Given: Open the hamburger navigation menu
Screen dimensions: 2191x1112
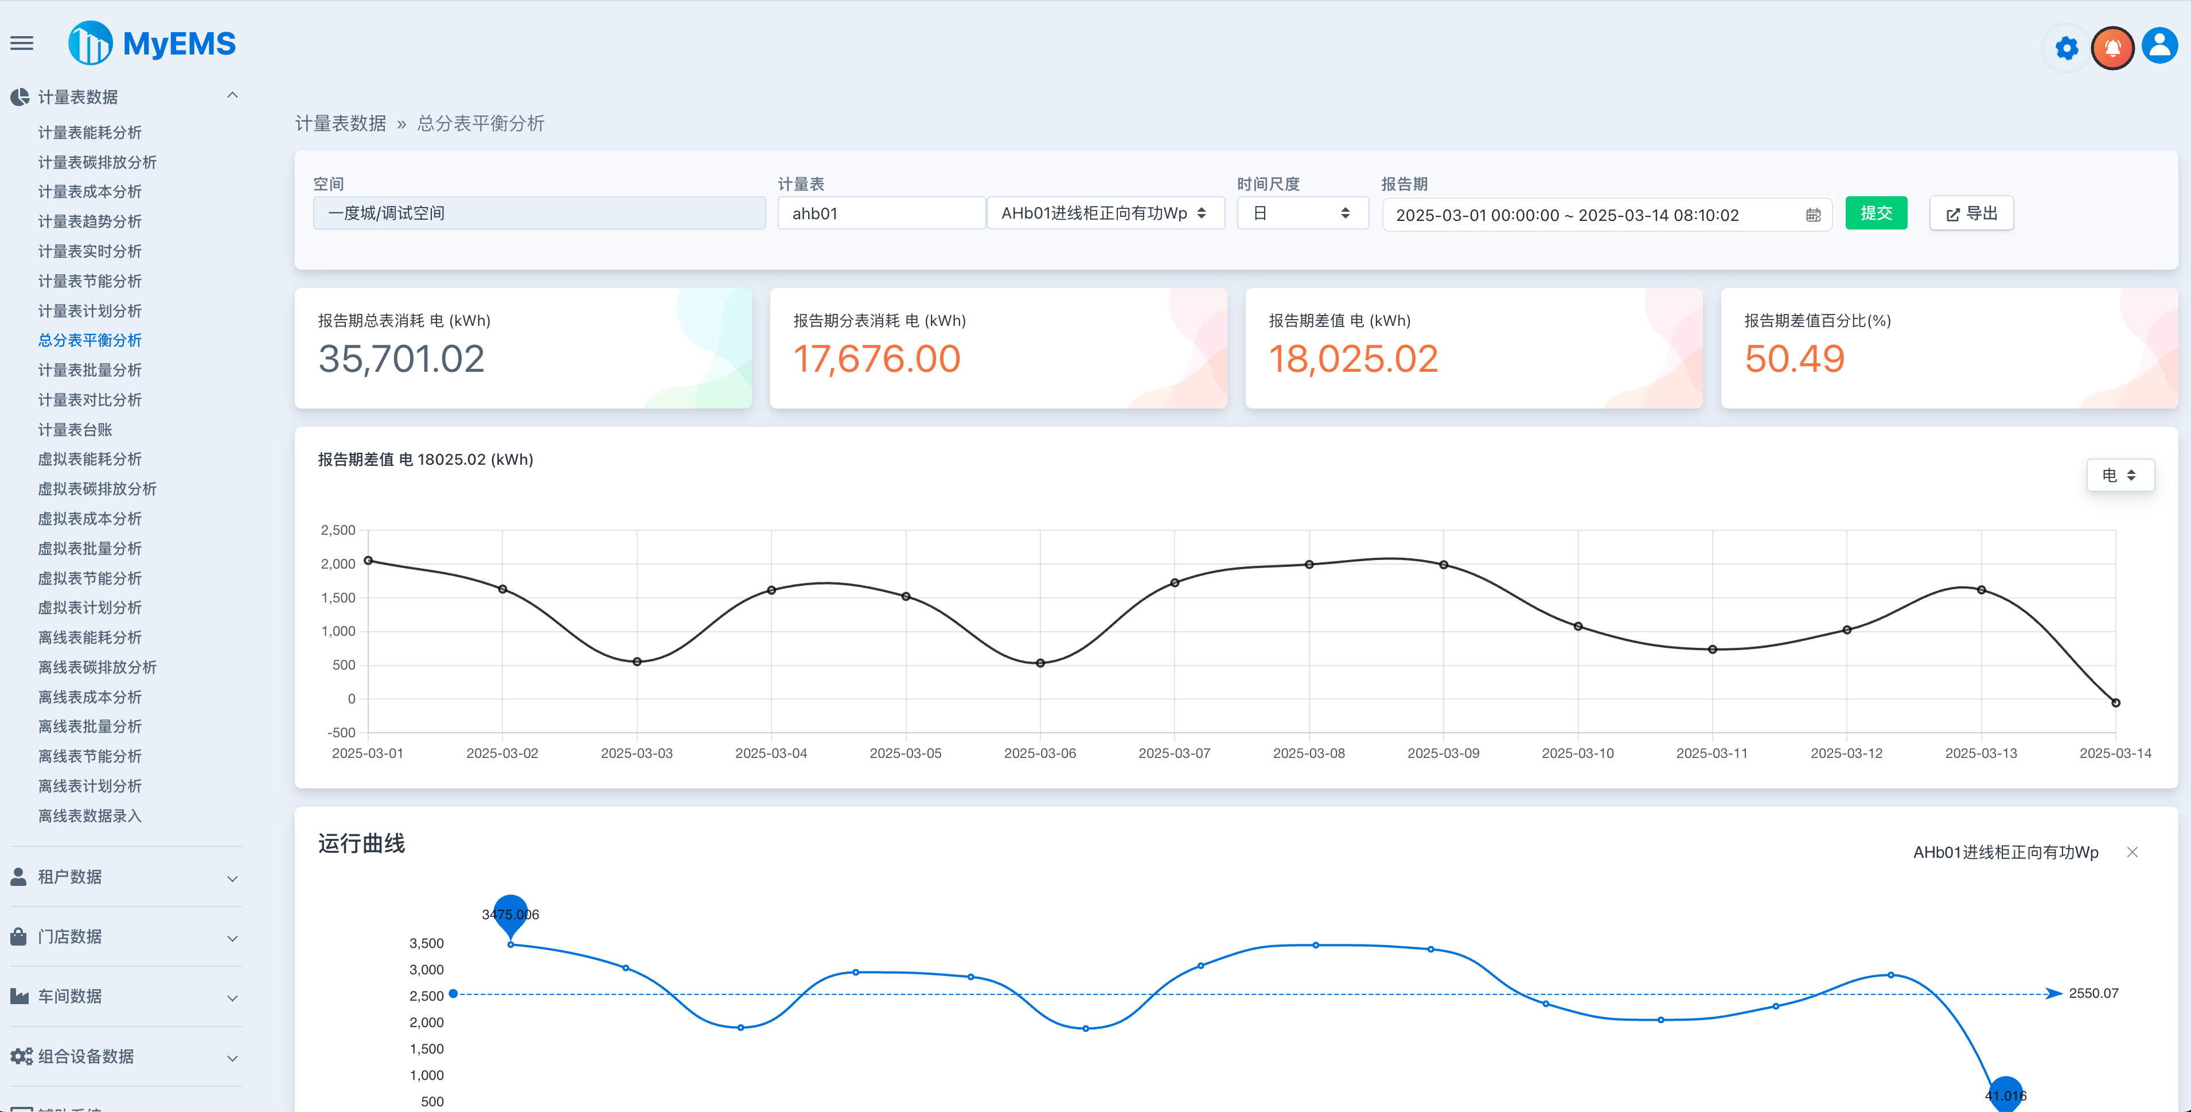Looking at the screenshot, I should [21, 42].
